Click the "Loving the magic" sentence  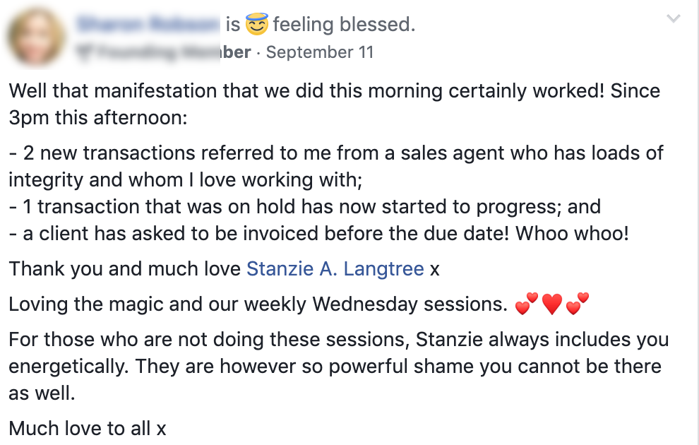pyautogui.click(x=258, y=304)
